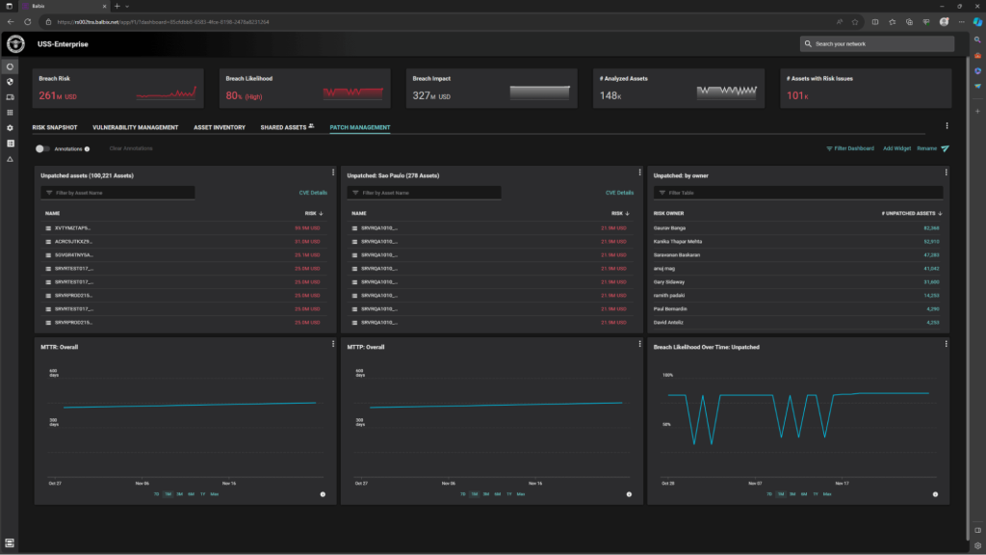Open Unpatched Sao Paulo widget options menu
986x555 pixels.
coord(639,172)
